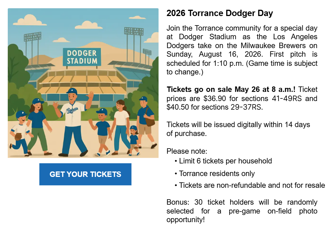The width and height of the screenshot is (336, 231).
Task: Select the bonus on-field photo opportunity paragraph
Action: click(242, 211)
